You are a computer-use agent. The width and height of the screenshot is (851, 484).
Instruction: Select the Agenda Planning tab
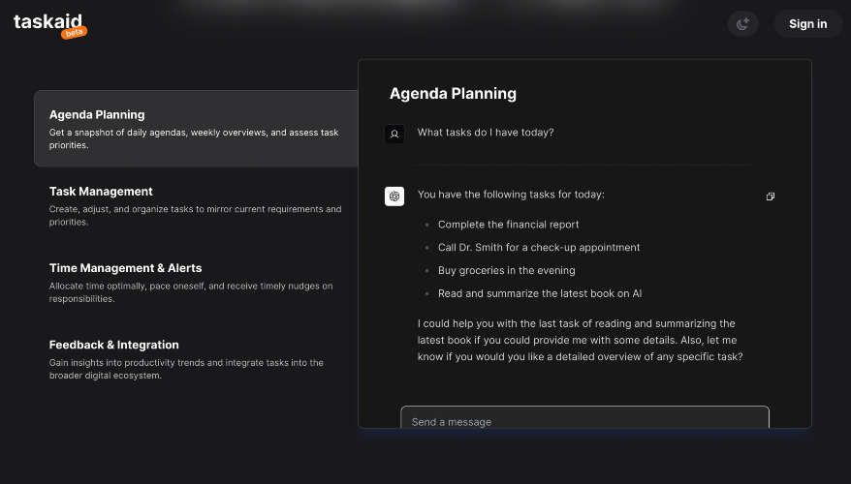196,129
